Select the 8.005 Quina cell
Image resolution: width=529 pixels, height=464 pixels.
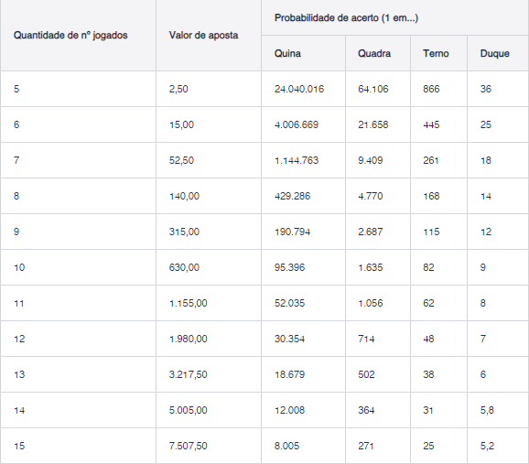[x=303, y=446]
